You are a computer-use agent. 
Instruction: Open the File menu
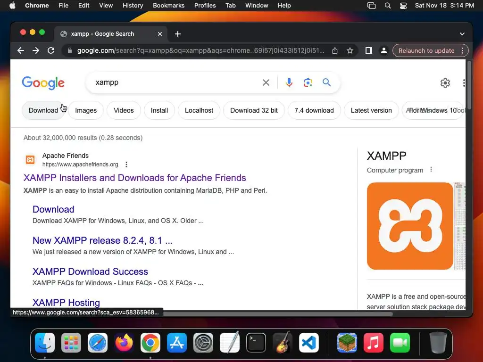point(64,6)
